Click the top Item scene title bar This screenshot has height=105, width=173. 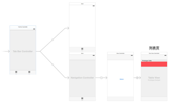coord(82,4)
